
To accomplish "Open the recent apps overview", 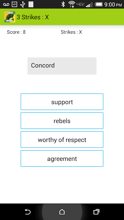I will pyautogui.click(x=96, y=212).
